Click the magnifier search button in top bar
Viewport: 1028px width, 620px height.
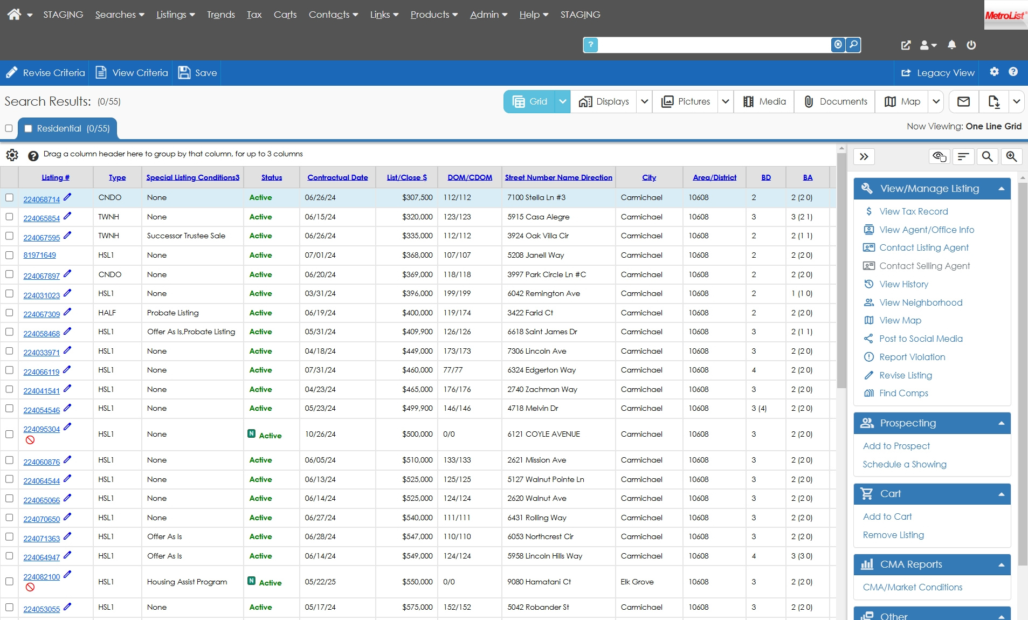pyautogui.click(x=853, y=45)
